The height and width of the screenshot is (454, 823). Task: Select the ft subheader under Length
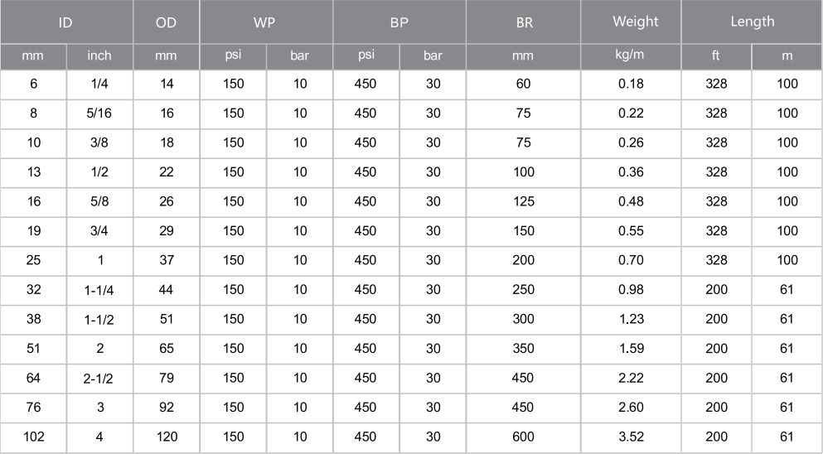coord(716,56)
